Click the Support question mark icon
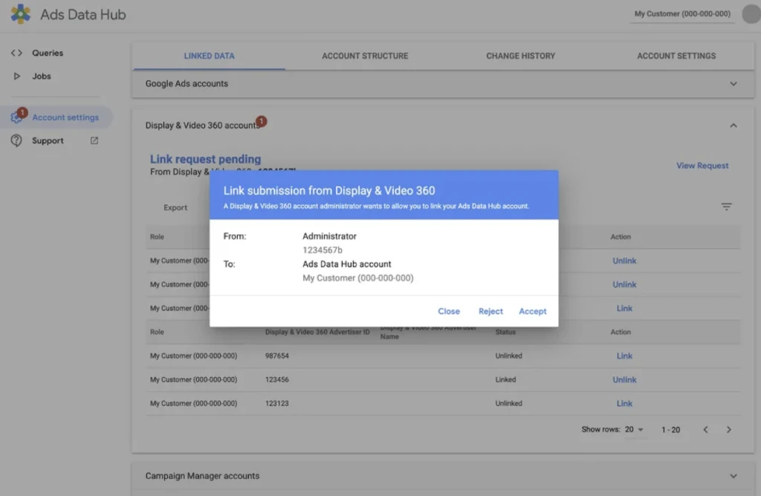Image resolution: width=761 pixels, height=496 pixels. coord(16,140)
